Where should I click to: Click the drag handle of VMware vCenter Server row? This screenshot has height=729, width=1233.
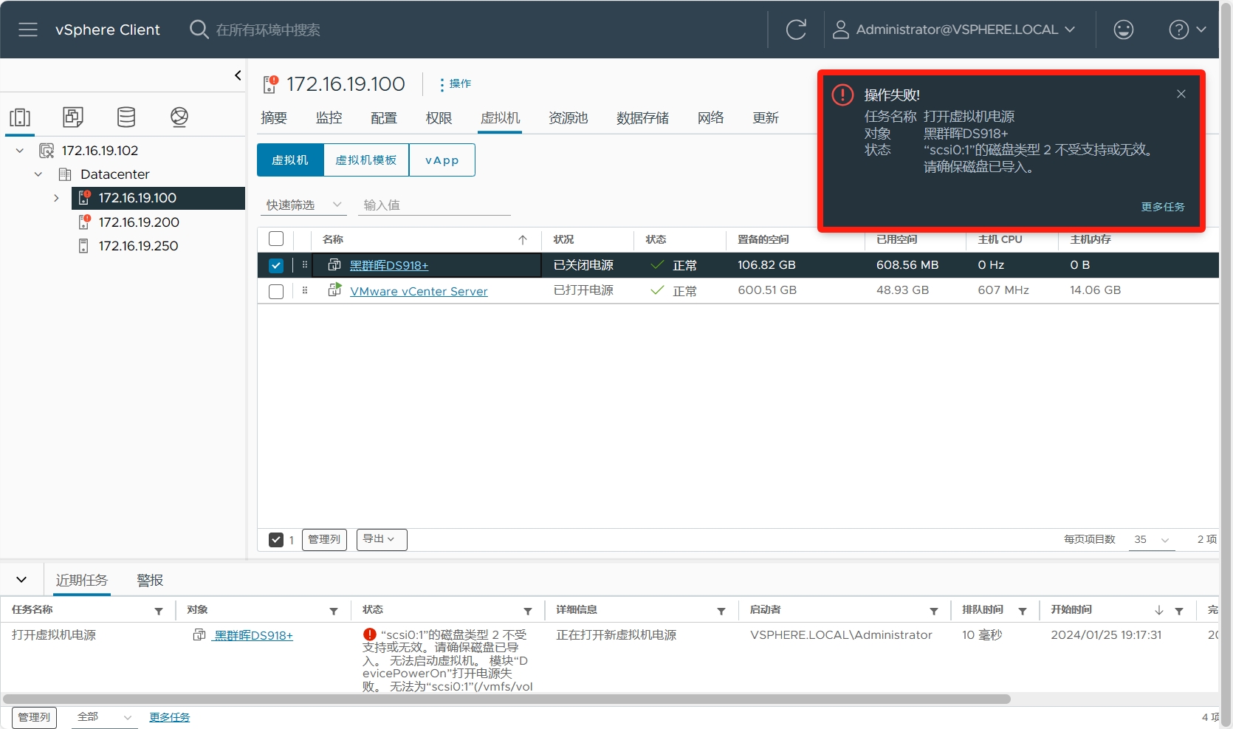coord(305,290)
